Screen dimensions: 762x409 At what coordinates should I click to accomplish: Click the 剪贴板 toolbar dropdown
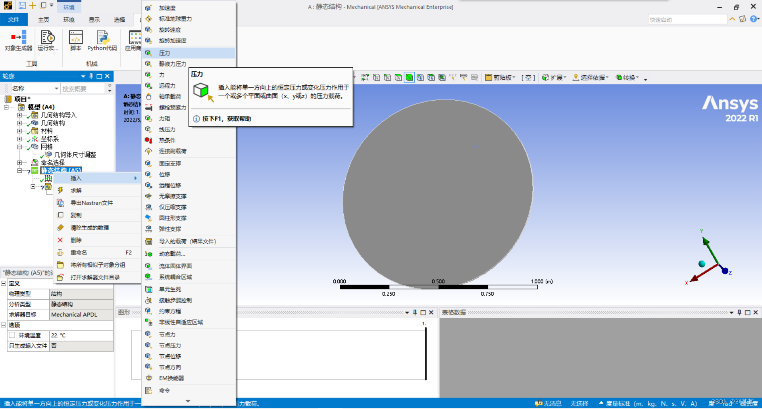pyautogui.click(x=500, y=78)
